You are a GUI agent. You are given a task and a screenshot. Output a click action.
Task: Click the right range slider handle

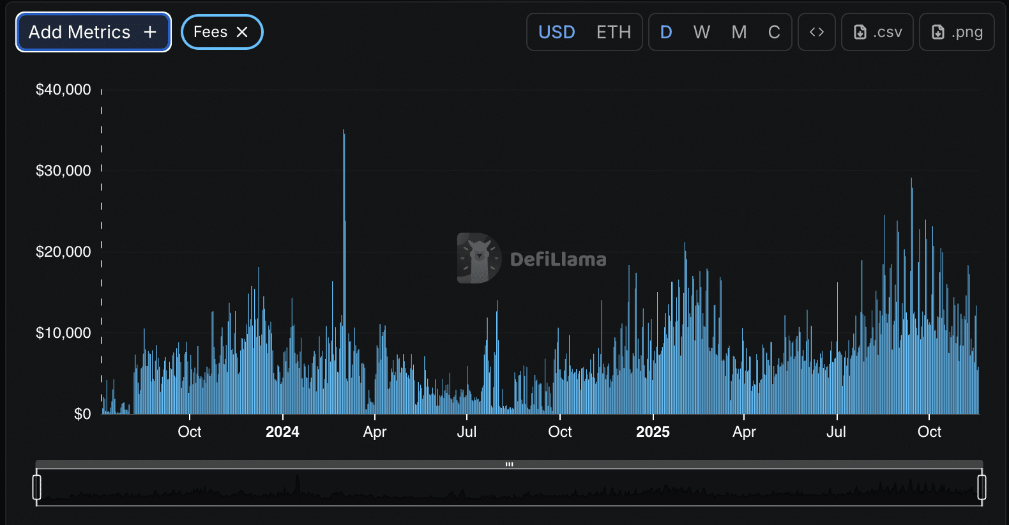pyautogui.click(x=982, y=487)
